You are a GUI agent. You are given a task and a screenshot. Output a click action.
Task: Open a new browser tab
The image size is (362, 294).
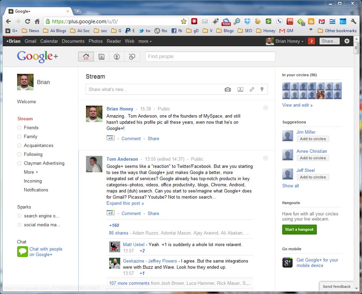(77, 11)
